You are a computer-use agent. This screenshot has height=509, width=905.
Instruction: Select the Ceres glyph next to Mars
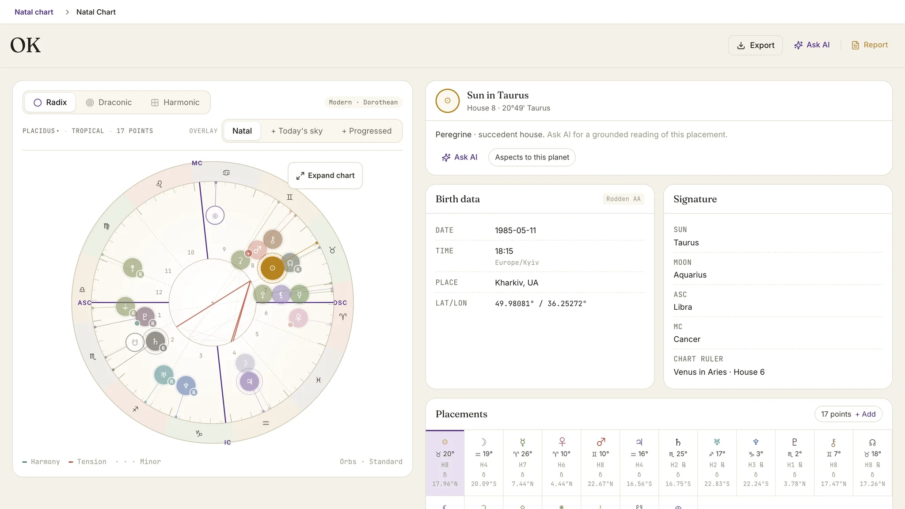[240, 260]
